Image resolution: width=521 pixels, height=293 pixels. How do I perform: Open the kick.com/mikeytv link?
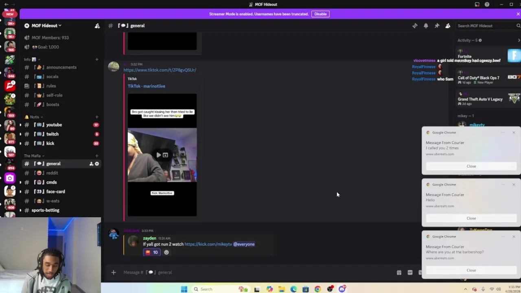tap(208, 244)
